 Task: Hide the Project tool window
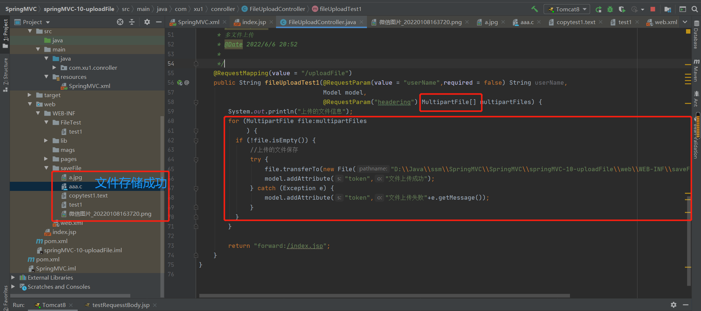[x=159, y=22]
